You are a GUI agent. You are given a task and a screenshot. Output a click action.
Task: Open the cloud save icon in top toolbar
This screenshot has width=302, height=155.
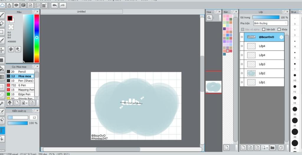[x=2, y=5]
